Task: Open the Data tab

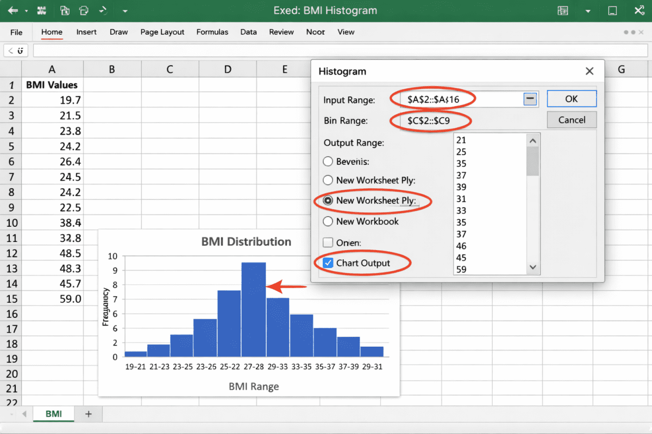Action: coord(248,32)
